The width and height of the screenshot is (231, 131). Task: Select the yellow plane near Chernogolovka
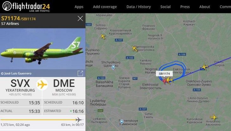pyautogui.click(x=134, y=48)
